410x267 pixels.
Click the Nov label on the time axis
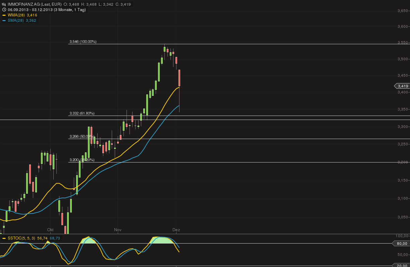click(x=117, y=230)
